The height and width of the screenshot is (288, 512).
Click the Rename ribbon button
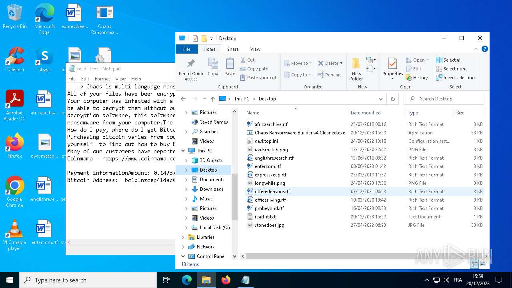(x=330, y=75)
